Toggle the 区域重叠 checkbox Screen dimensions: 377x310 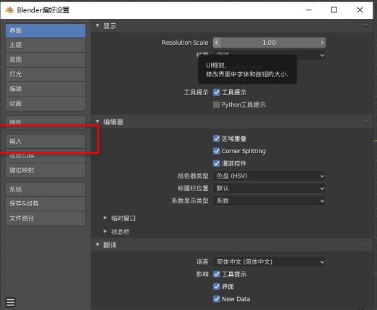click(x=217, y=139)
